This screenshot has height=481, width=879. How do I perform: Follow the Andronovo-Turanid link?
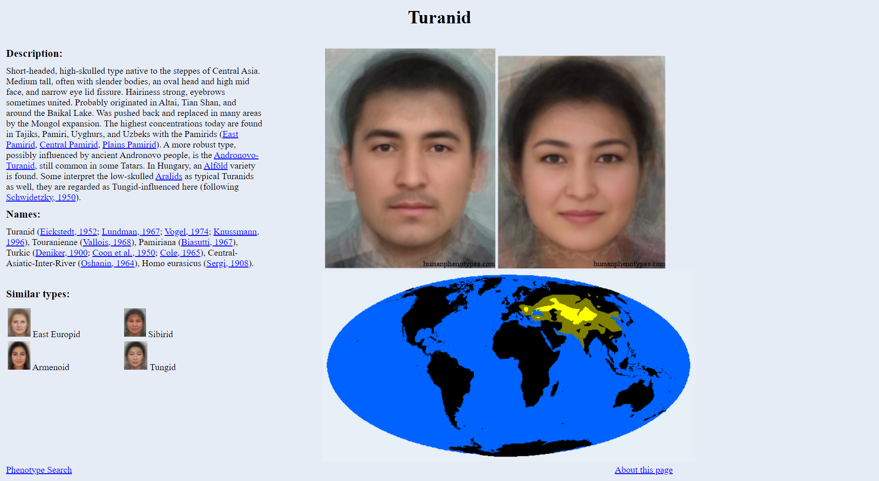236,155
